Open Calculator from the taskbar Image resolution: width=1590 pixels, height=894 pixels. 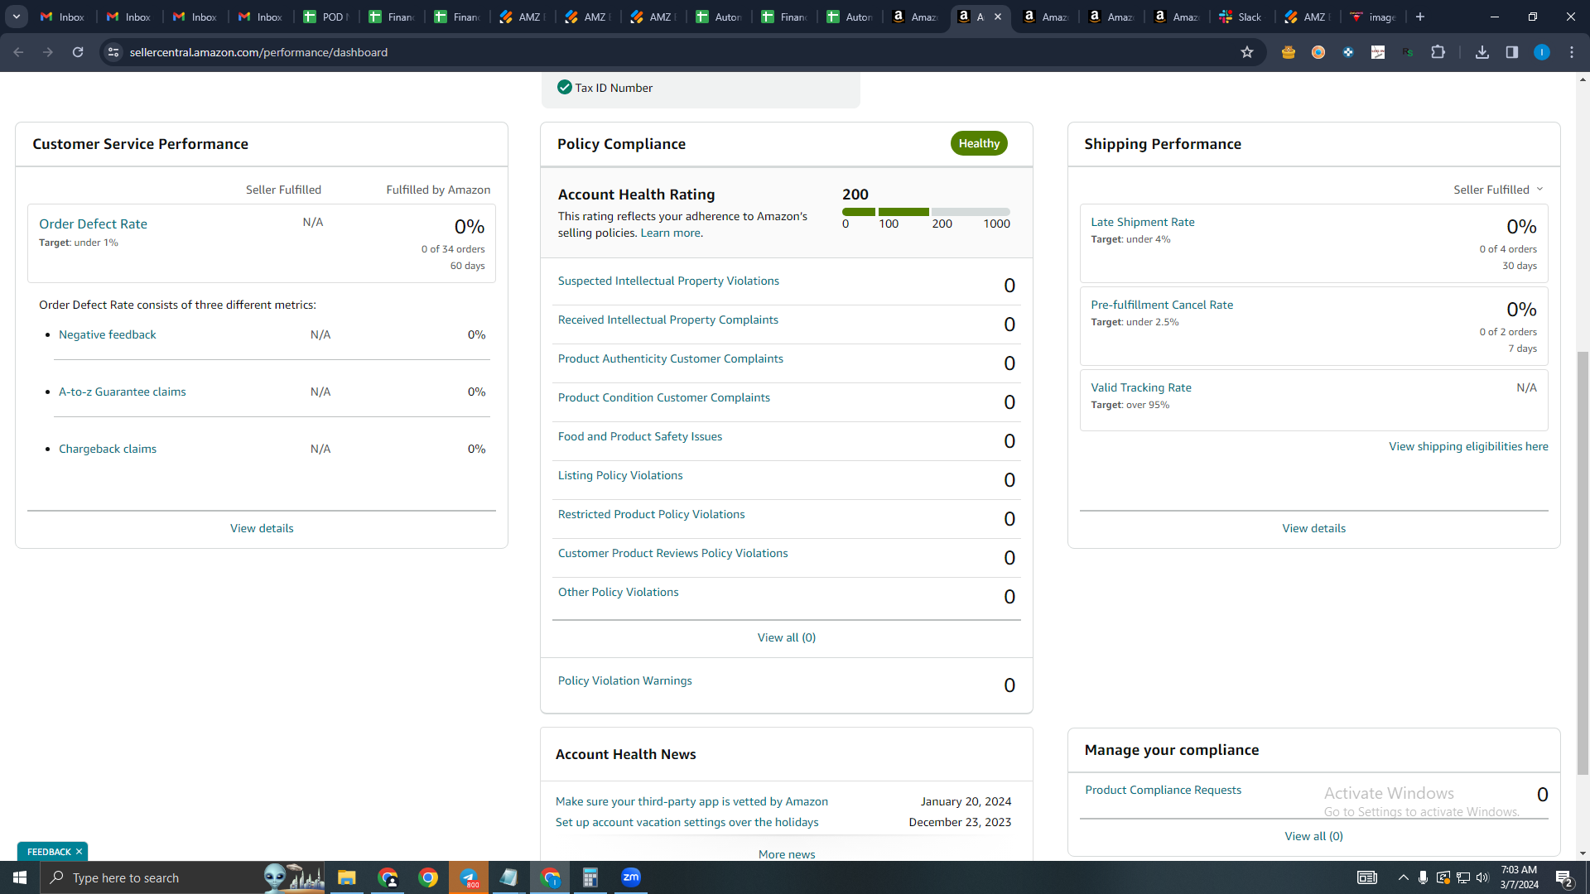590,877
